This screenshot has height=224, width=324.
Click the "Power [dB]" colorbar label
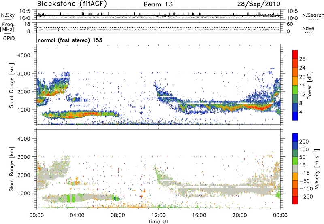click(x=309, y=85)
